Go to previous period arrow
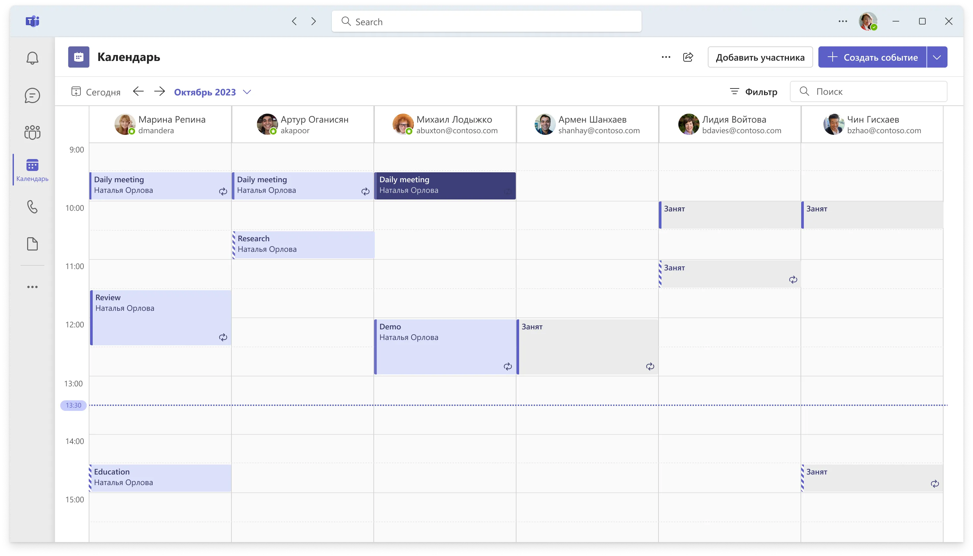The height and width of the screenshot is (556, 973). [x=138, y=92]
